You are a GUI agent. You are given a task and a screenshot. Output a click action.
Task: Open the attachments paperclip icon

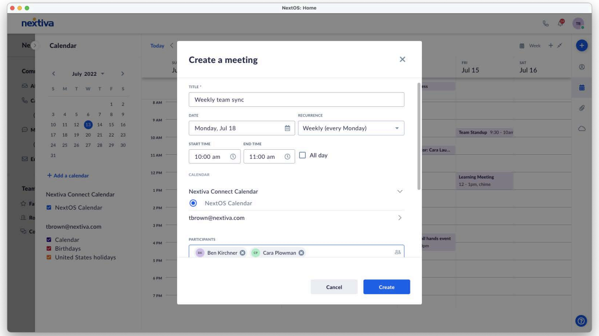click(x=582, y=108)
